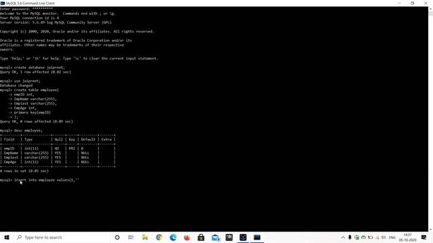Open Firefox from the taskbar
The image size is (433, 243).
[187, 237]
